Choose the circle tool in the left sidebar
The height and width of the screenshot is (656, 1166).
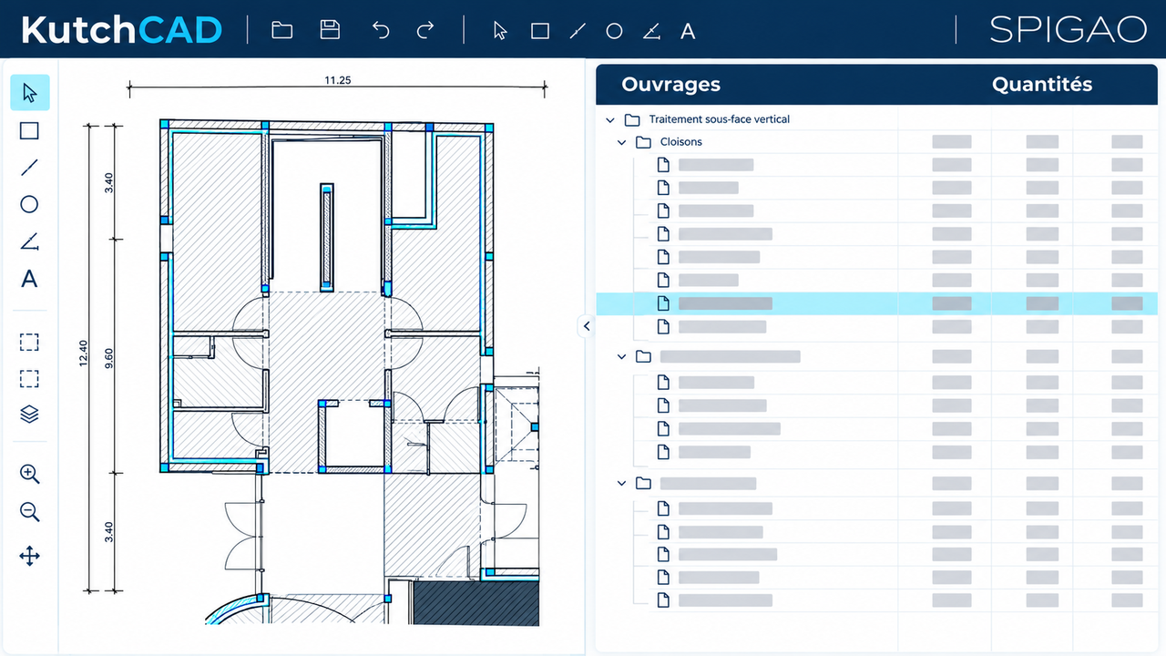pos(30,205)
